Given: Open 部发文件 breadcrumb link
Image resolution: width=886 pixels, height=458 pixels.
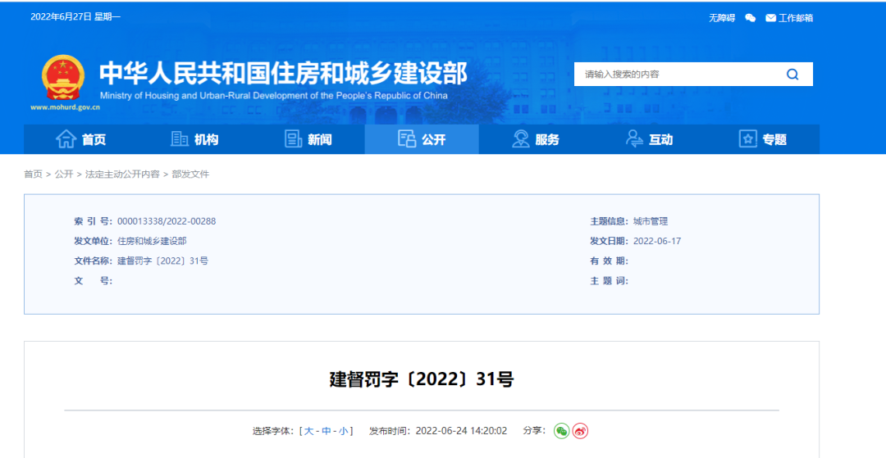Looking at the screenshot, I should [x=190, y=175].
